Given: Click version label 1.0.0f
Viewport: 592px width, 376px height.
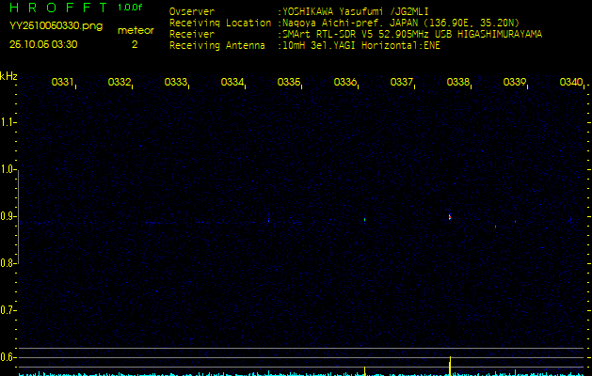Looking at the screenshot, I should 130,8.
